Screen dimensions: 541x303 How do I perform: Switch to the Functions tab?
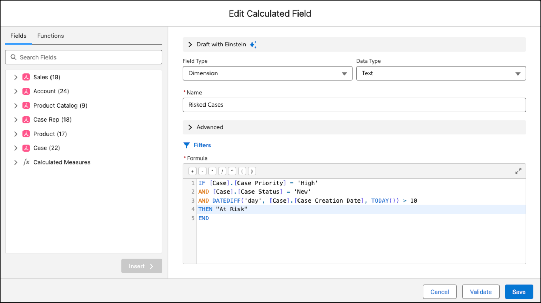click(50, 36)
